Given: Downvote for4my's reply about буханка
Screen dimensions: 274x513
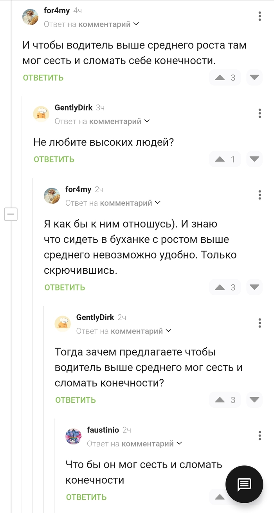Looking at the screenshot, I should pos(254,287).
